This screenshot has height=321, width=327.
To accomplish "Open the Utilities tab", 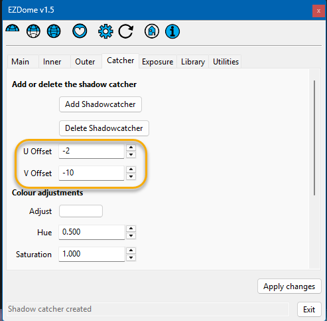I will click(x=226, y=62).
